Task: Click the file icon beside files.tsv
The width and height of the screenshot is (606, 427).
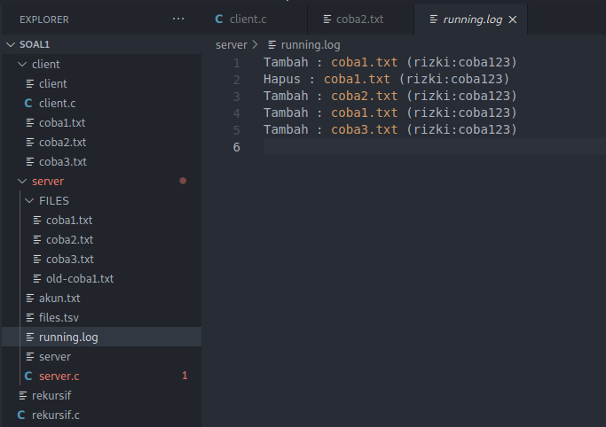Action: [30, 317]
